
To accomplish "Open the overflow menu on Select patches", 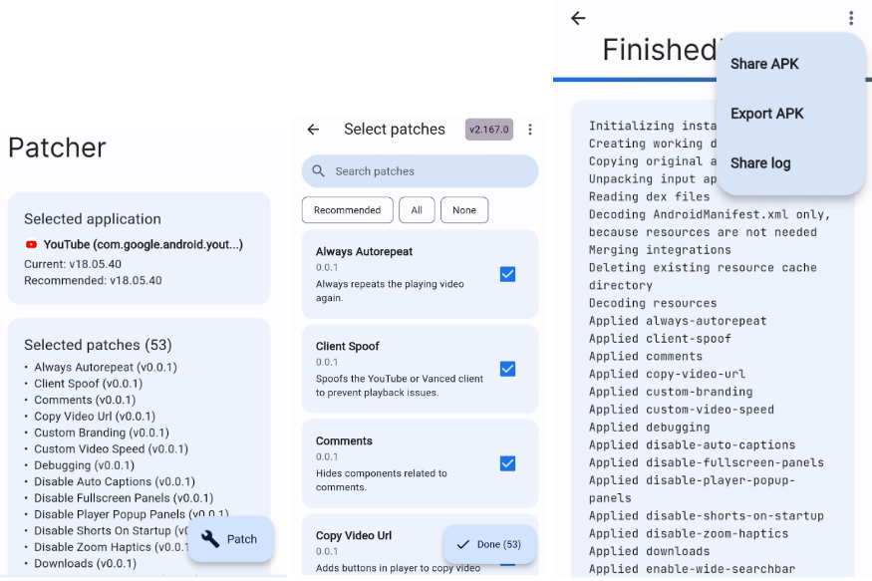I will click(530, 130).
